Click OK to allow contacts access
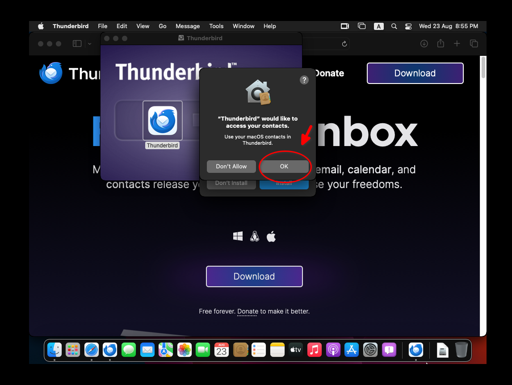 284,167
